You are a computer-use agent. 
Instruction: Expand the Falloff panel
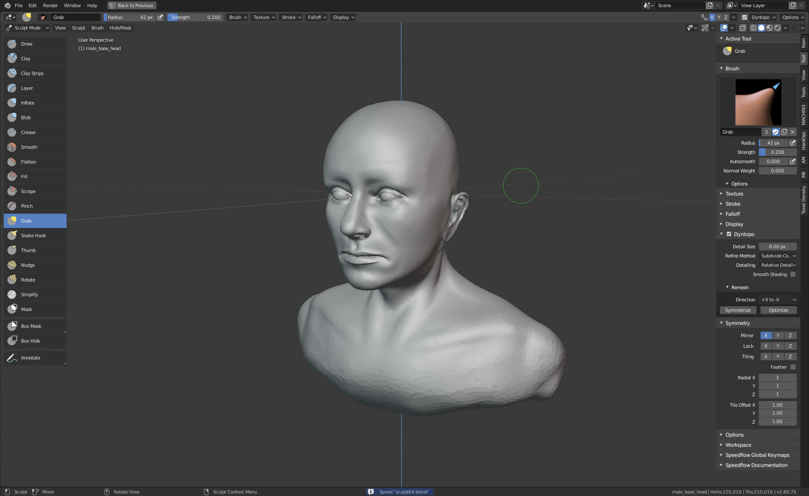(732, 214)
